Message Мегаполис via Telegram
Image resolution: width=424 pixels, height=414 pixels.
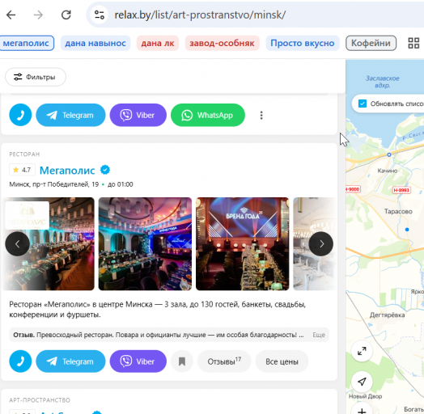click(70, 361)
